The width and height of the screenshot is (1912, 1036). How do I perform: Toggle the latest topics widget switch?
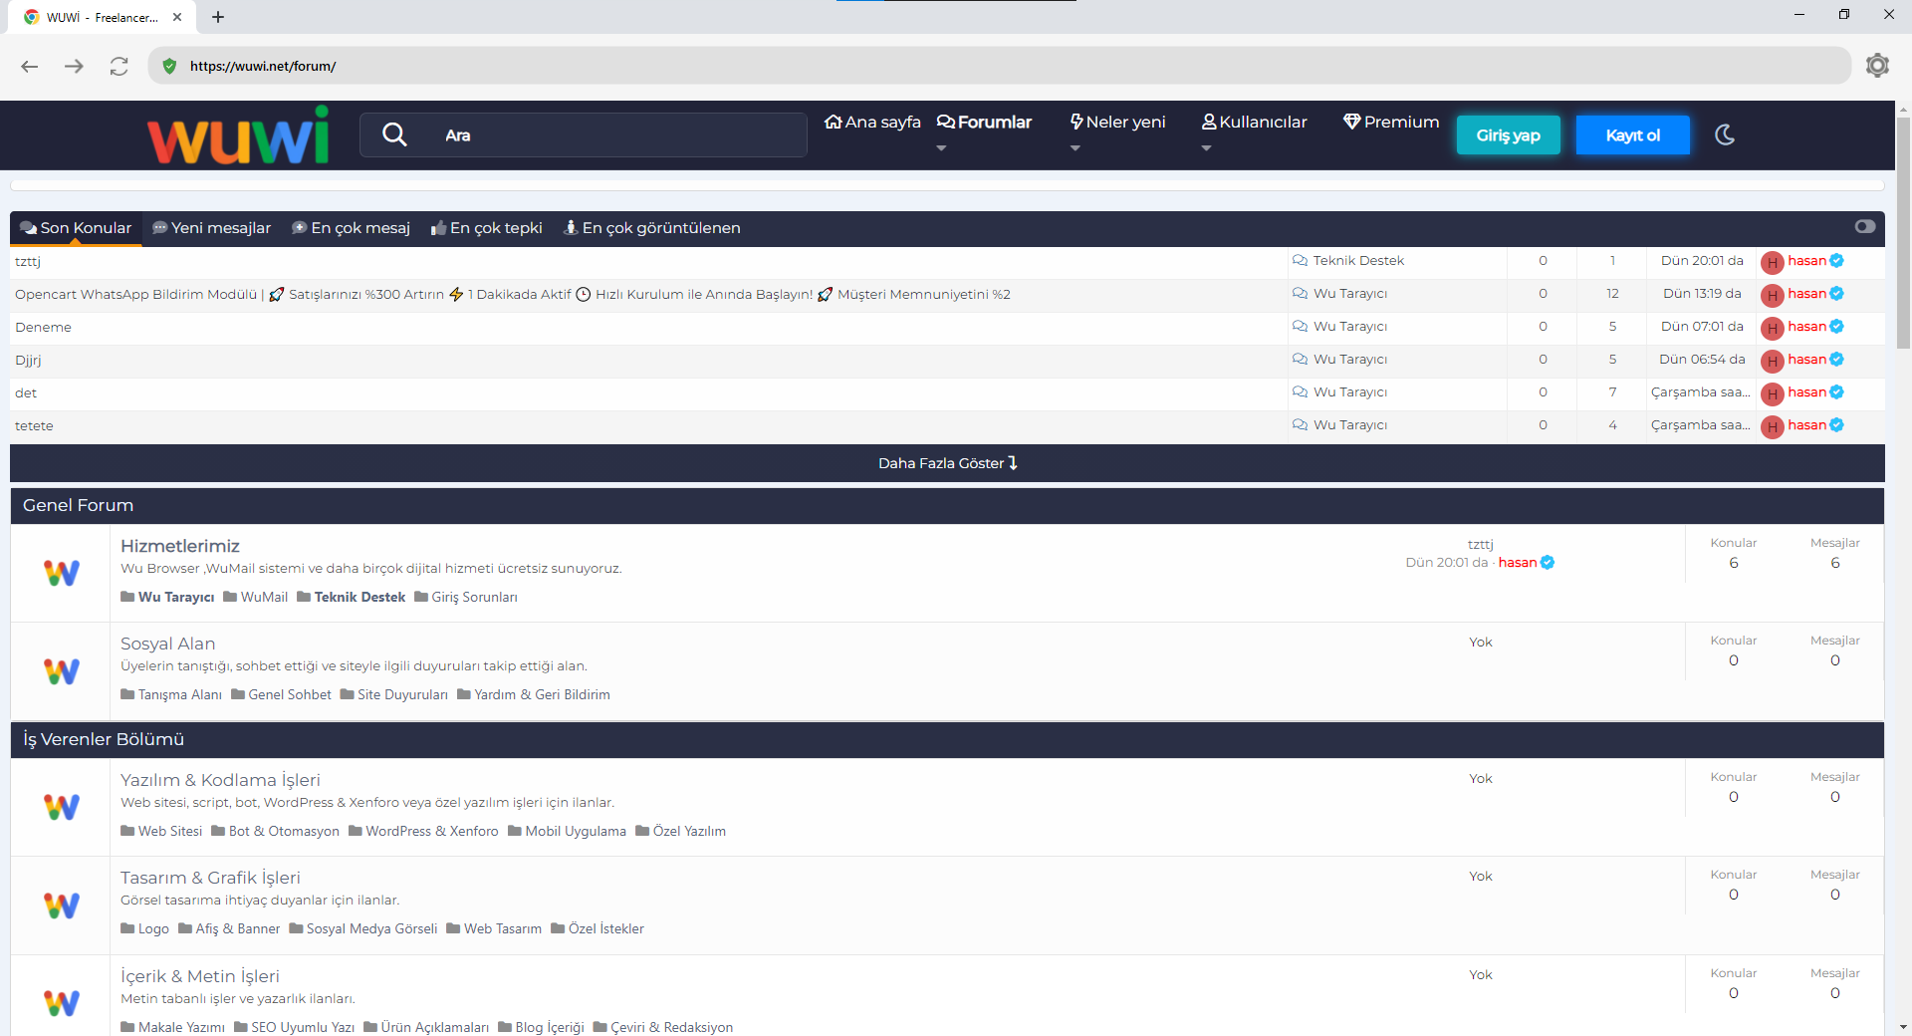point(1864,227)
